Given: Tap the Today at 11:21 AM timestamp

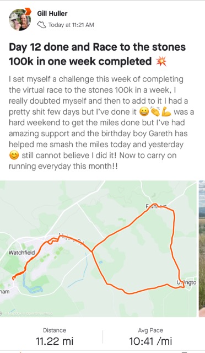Looking at the screenshot, I should [x=71, y=25].
